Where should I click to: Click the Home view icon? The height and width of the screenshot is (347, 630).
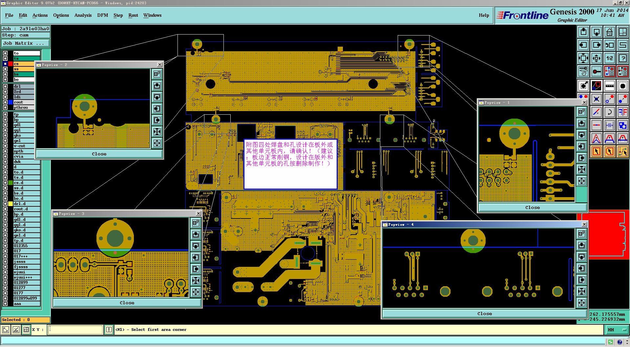(x=610, y=32)
